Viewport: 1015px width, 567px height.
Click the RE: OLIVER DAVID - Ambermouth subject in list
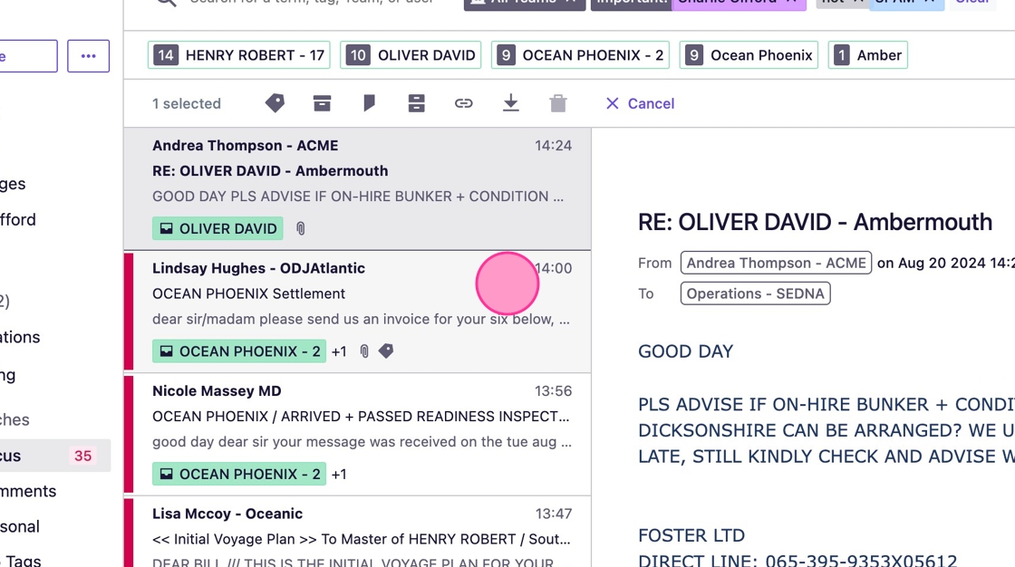pos(270,171)
